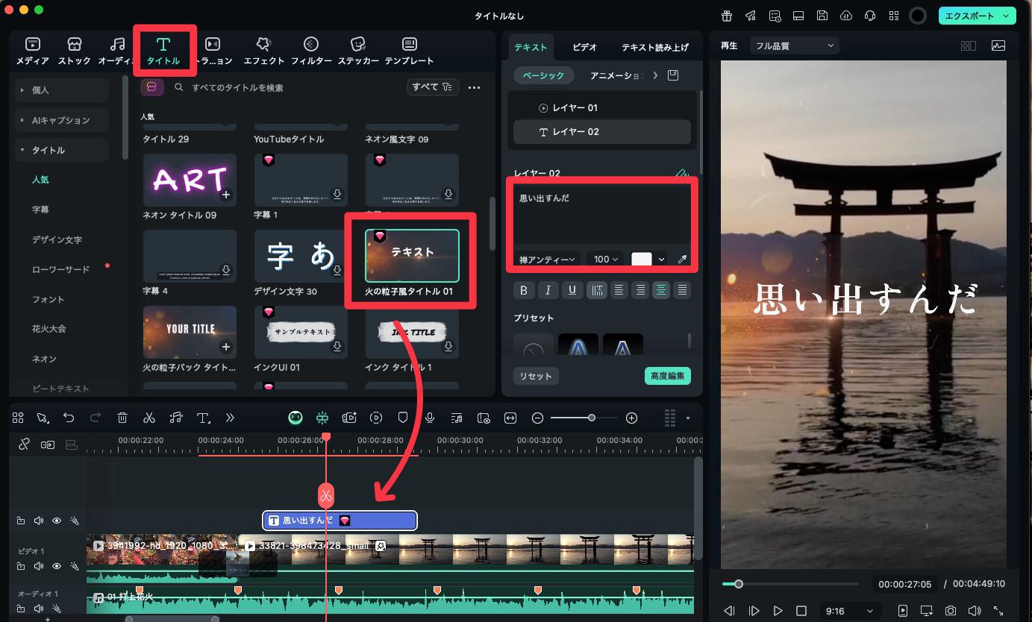Add a marker with the shield icon

point(403,418)
